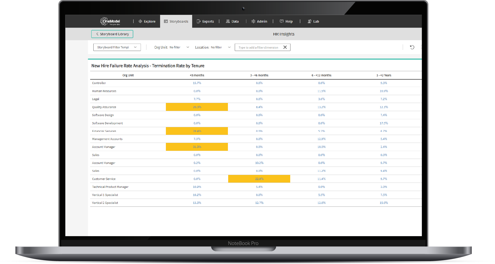Expand the Storyboard Filter Template dropdown
Viewport: 495px width, 264px height.
117,47
